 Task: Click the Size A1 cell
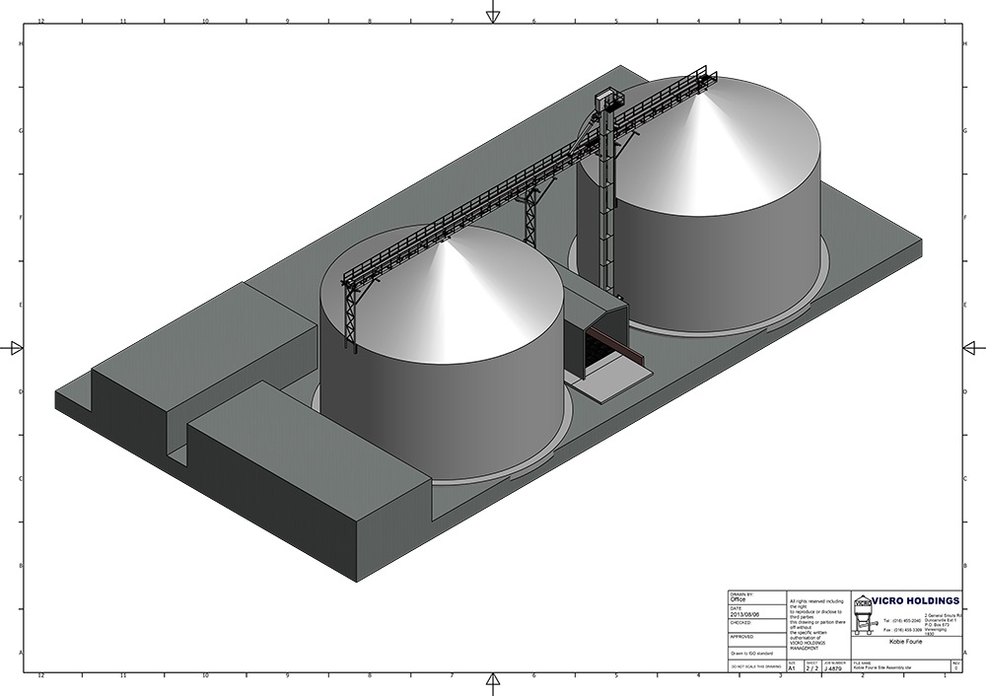coord(794,668)
